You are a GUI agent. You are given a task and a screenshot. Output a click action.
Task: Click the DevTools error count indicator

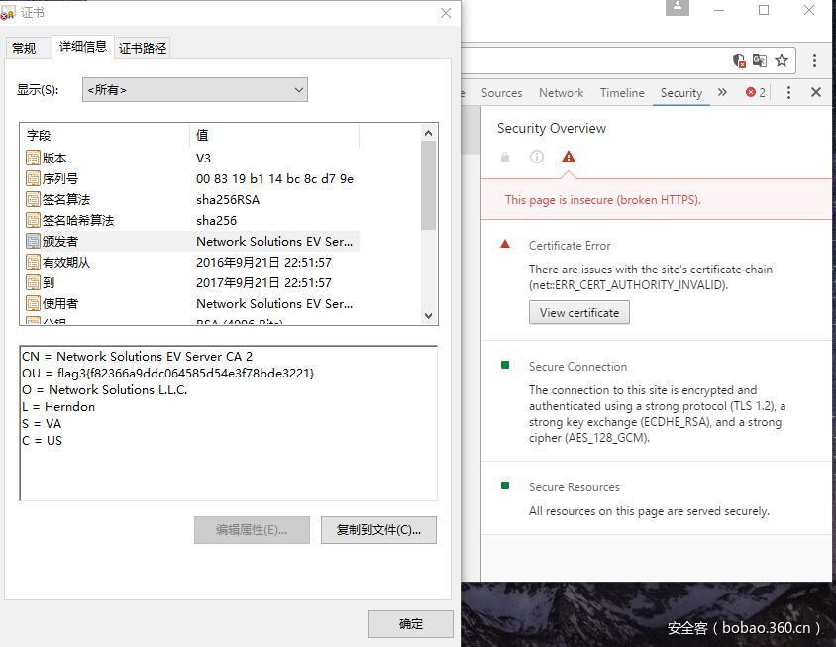click(756, 92)
